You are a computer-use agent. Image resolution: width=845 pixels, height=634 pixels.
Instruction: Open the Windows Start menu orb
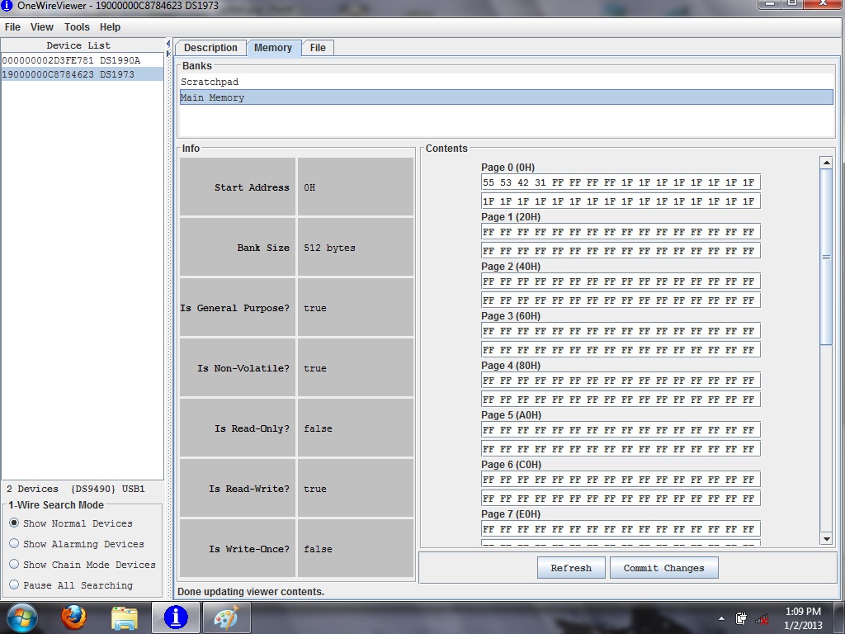[21, 617]
